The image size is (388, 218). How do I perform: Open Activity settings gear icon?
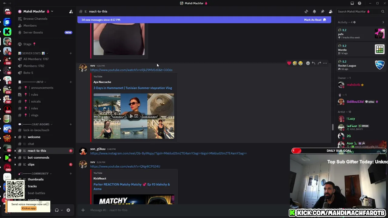[354, 22]
